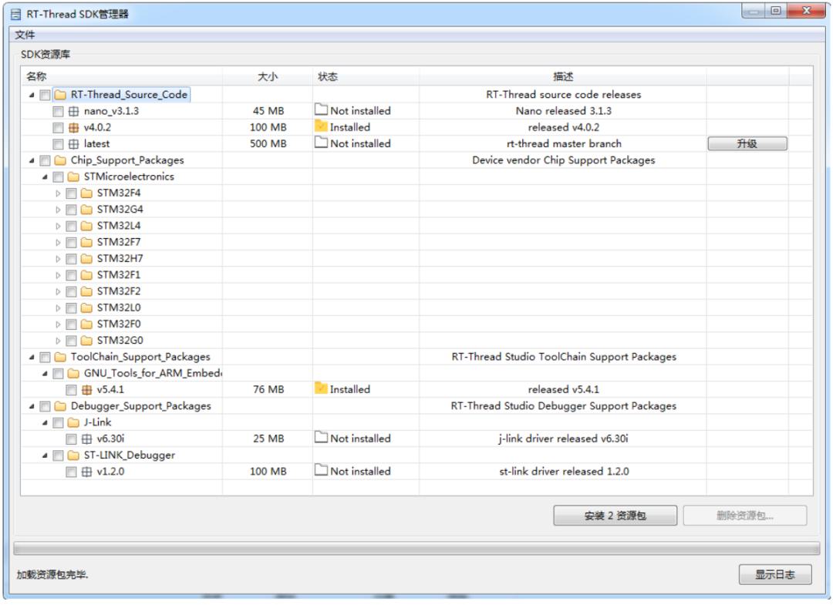Screen dimensions: 833x605
Task: Tick the STM32H7 checkbox
Action: tap(71, 259)
